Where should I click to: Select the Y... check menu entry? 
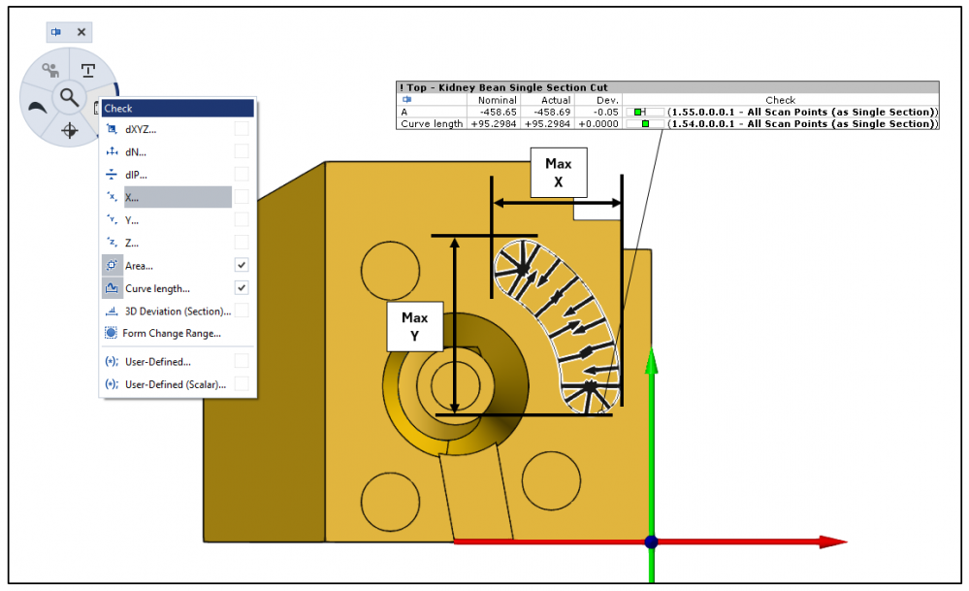click(x=132, y=220)
